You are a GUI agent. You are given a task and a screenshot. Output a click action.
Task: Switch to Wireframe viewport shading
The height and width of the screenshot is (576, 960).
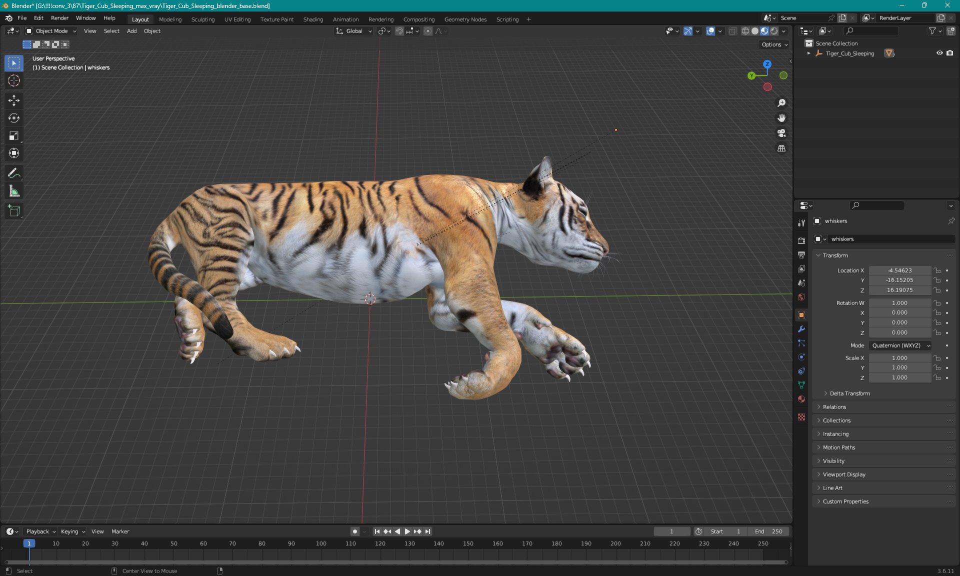[x=745, y=31]
